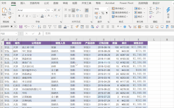Open the Power Pivot tab
Image resolution: width=174 pixels, height=108 pixels.
click(x=126, y=3)
